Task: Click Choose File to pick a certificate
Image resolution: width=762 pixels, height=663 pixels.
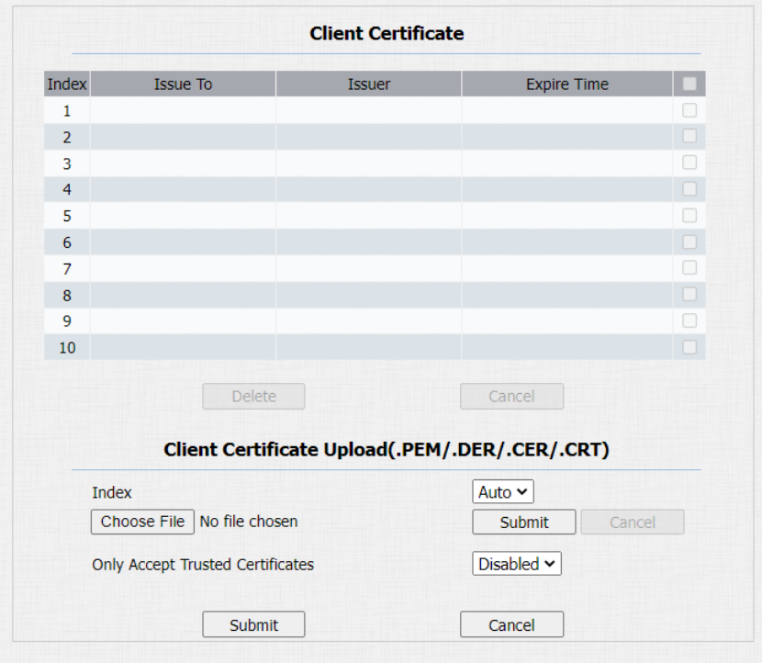Action: [142, 522]
